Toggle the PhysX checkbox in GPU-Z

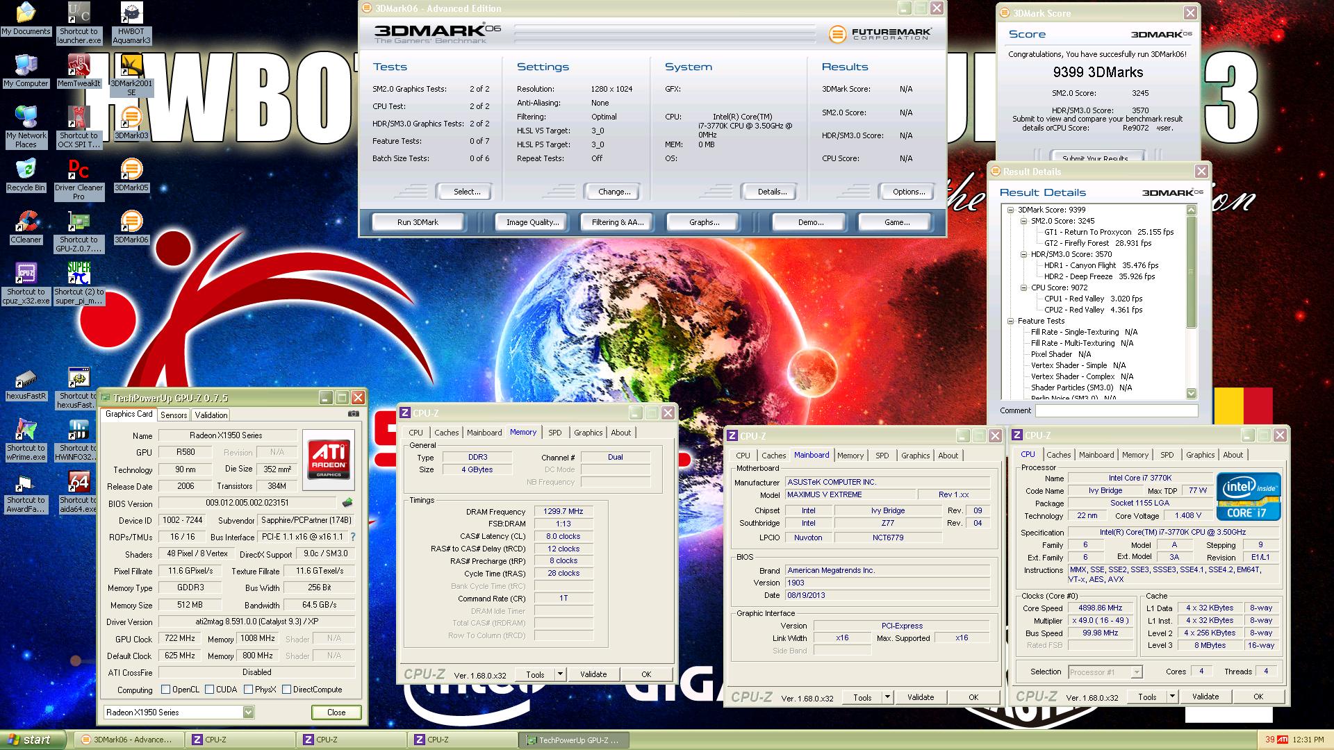tap(248, 690)
